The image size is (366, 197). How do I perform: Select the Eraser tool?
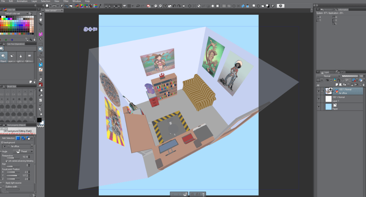click(41, 79)
